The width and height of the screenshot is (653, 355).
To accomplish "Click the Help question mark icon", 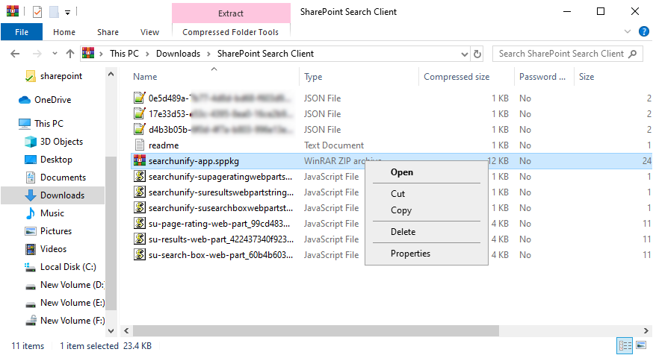I will 643,32.
